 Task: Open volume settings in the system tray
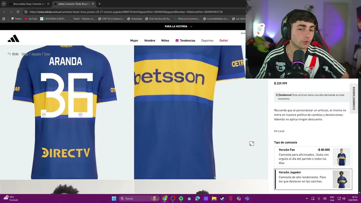point(344,198)
